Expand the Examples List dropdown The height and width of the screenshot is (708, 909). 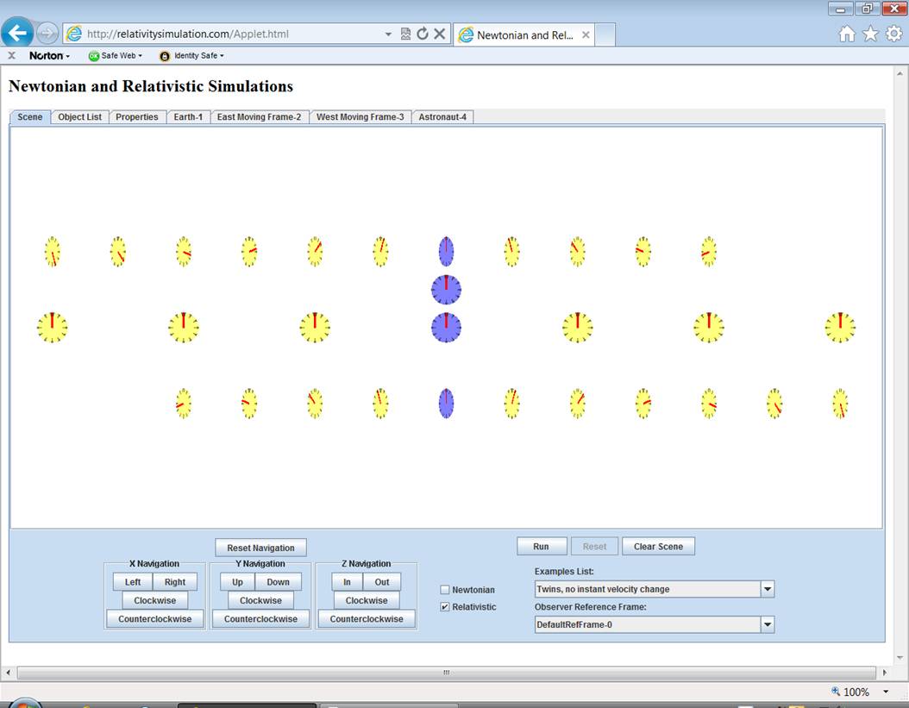767,589
